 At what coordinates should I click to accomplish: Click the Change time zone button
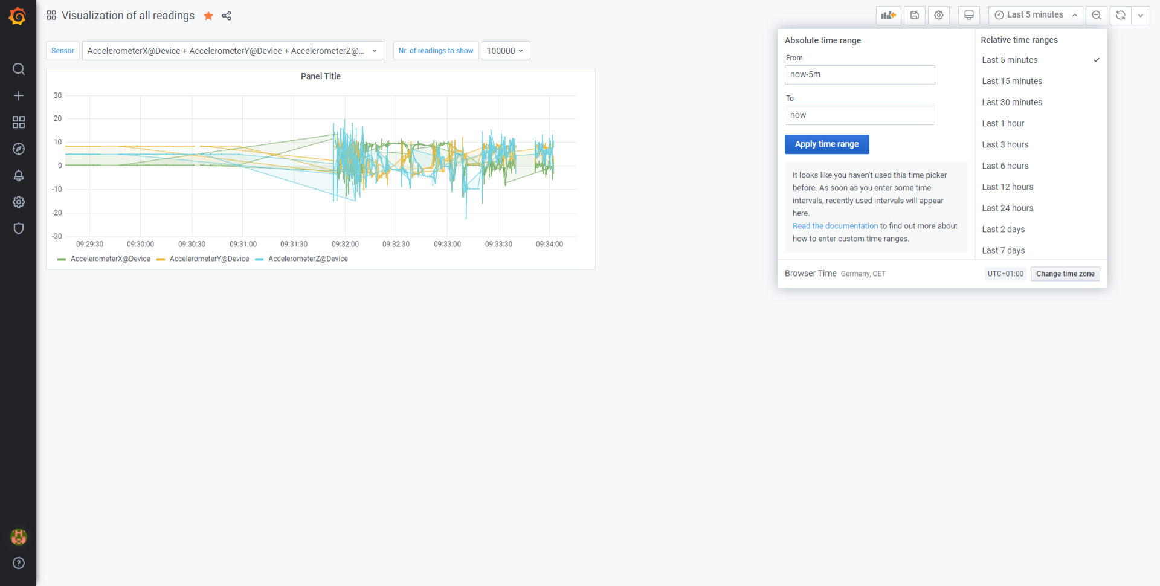(x=1065, y=274)
